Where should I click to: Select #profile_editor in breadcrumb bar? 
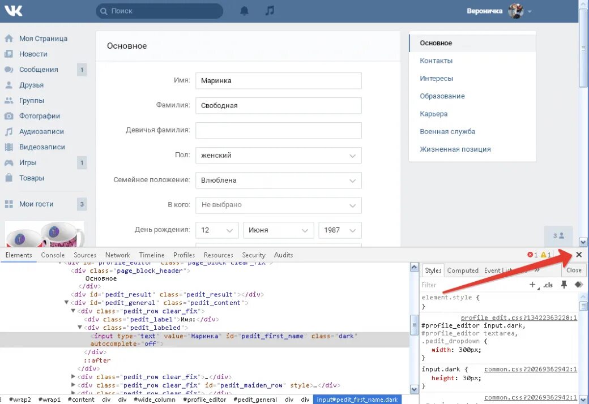pyautogui.click(x=204, y=399)
